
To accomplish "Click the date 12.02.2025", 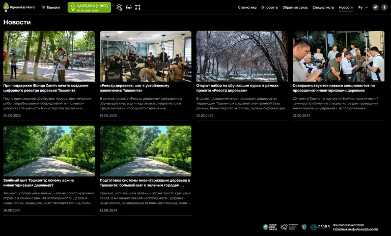I will coord(205,115).
